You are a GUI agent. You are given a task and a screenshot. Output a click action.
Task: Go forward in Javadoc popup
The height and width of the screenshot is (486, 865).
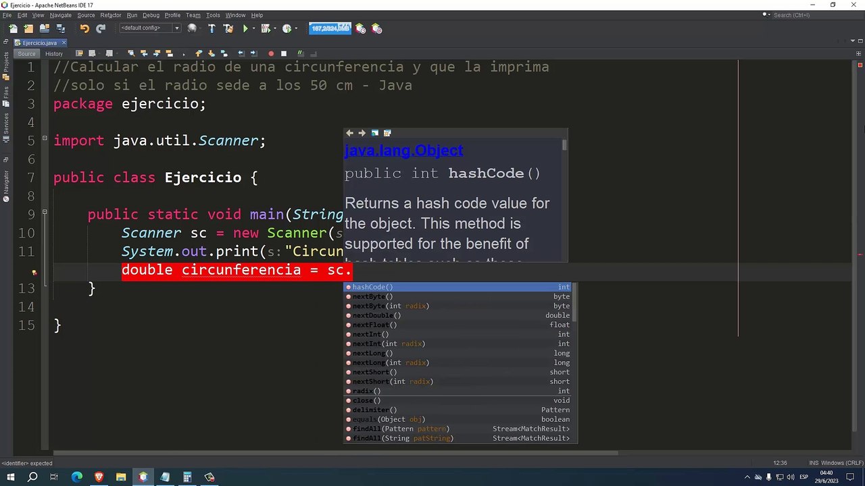(x=362, y=133)
